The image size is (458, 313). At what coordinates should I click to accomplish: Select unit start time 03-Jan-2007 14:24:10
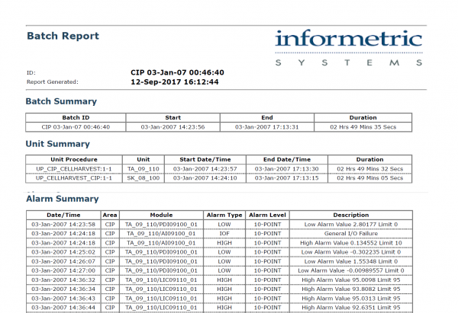click(205, 178)
